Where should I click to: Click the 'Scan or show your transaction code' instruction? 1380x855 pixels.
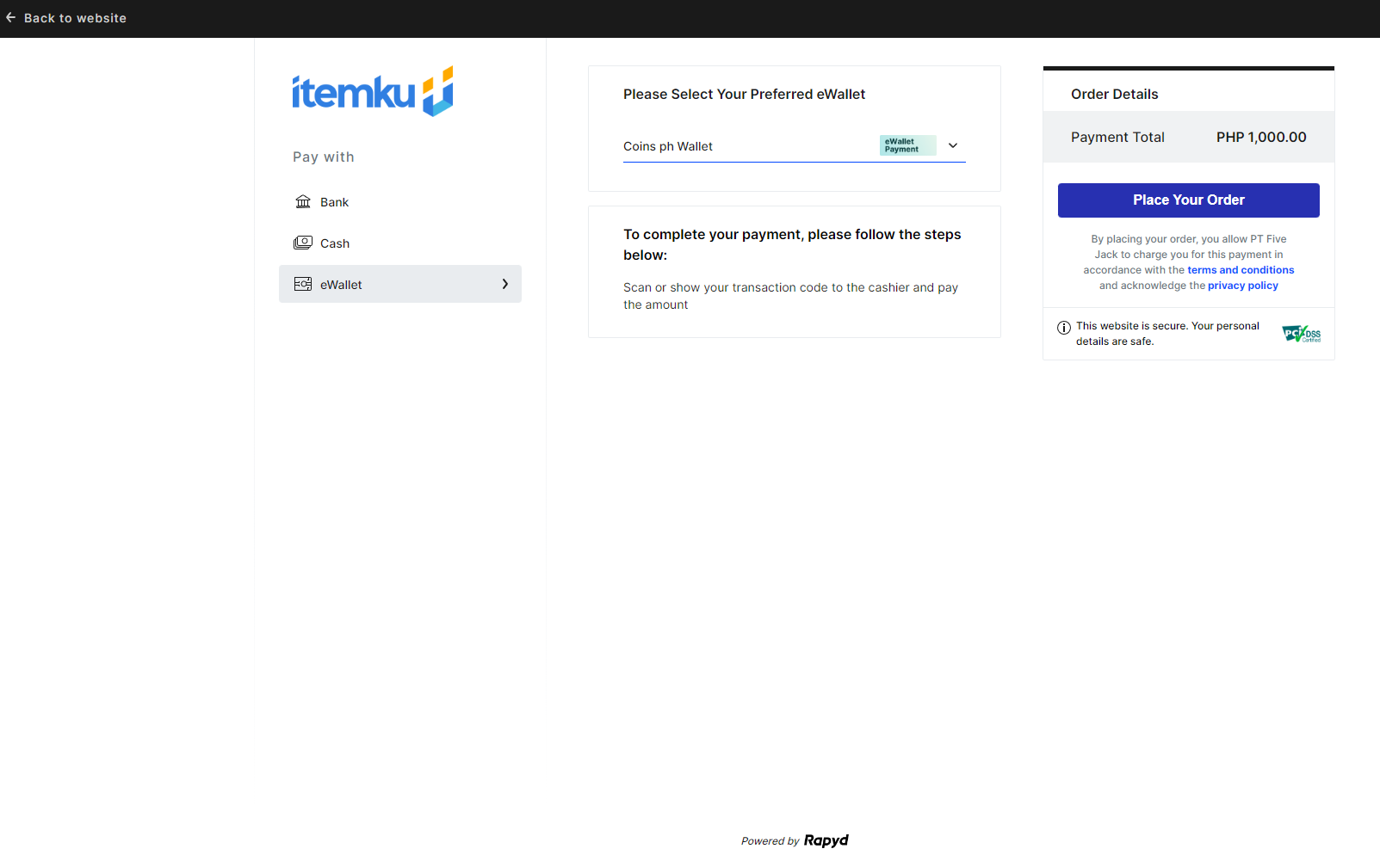coord(791,296)
